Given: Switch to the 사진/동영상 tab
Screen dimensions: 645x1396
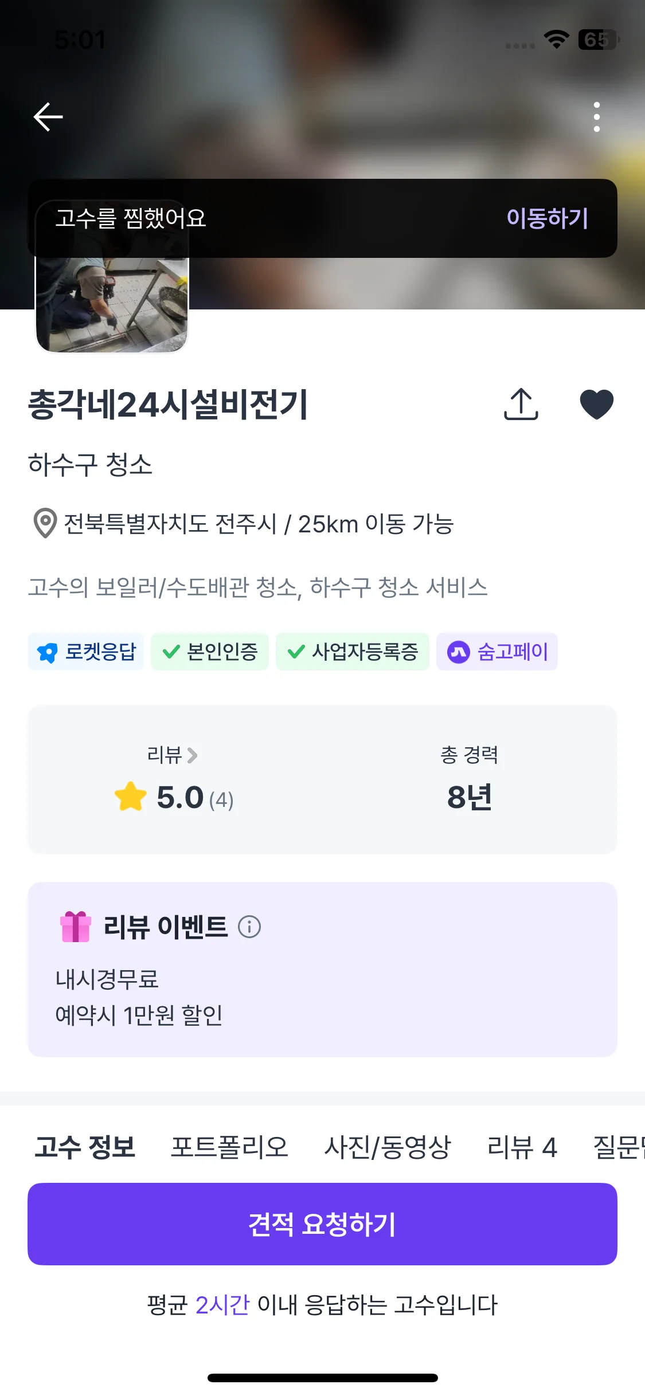Looking at the screenshot, I should point(388,1147).
